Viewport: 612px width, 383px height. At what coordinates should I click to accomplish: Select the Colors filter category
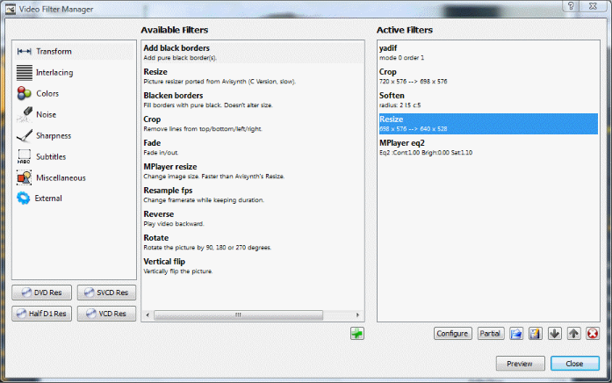pos(47,94)
